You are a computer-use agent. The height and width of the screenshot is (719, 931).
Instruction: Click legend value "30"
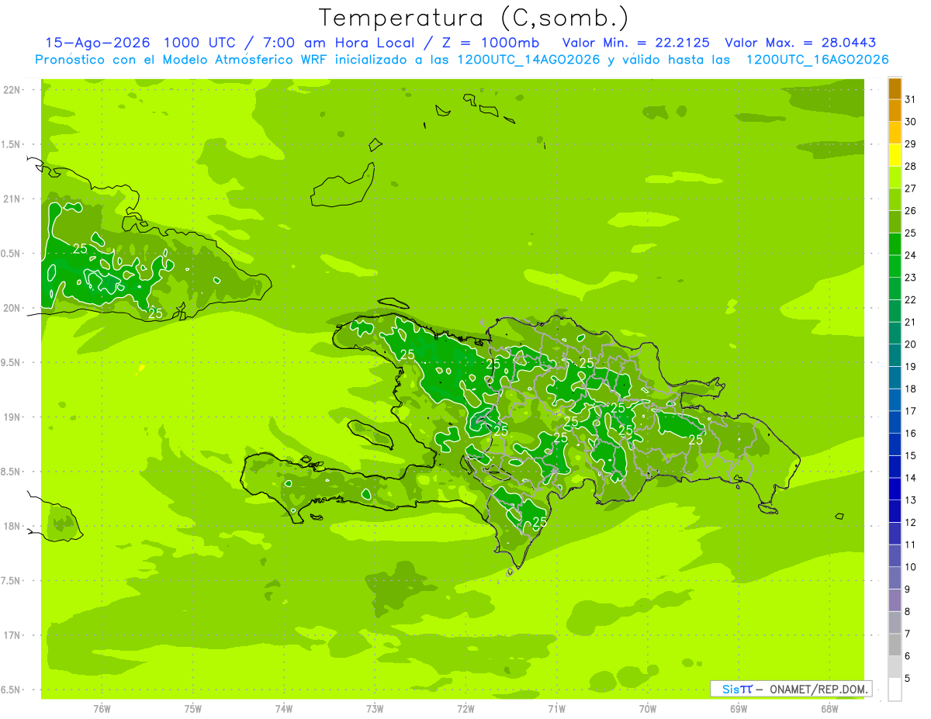tap(910, 122)
